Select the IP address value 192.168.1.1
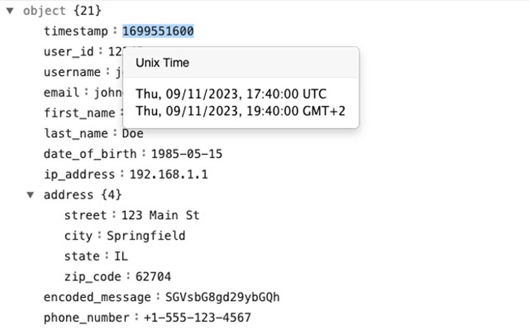 tap(169, 174)
